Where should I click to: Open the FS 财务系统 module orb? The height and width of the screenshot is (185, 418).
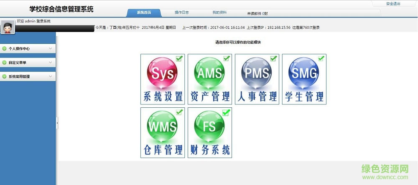(209, 127)
